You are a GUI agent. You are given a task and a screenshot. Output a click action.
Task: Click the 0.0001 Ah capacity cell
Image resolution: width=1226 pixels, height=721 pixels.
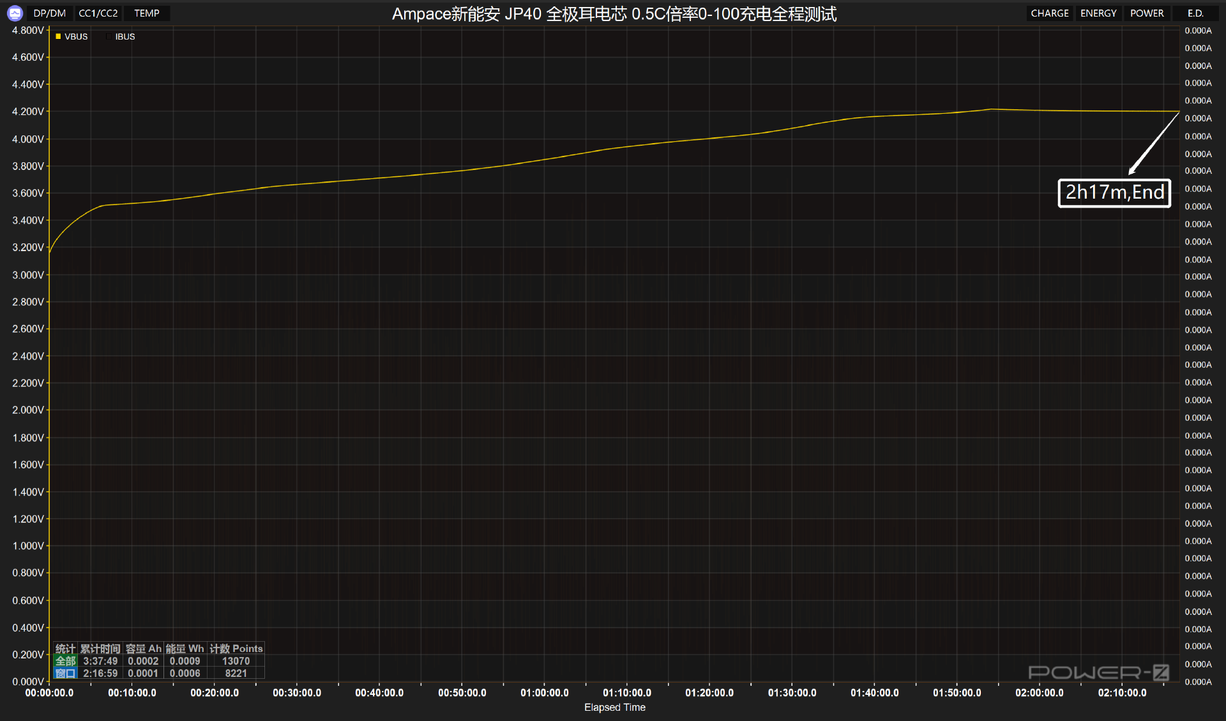point(143,673)
